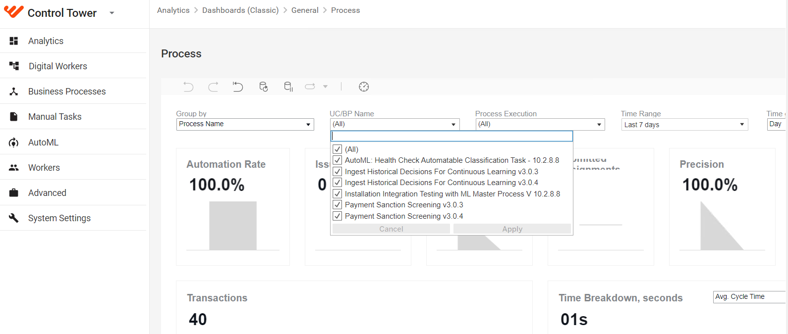The width and height of the screenshot is (788, 334).
Task: Click the Redo toolbar icon
Action: tap(213, 87)
